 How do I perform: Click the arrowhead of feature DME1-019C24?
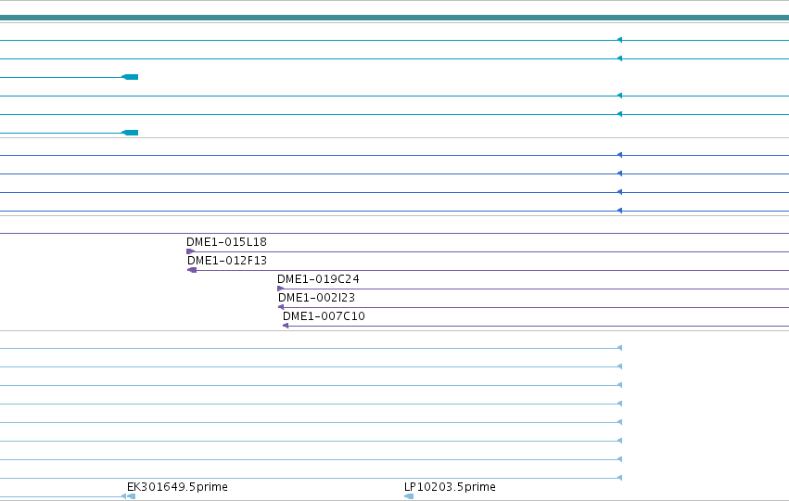pyautogui.click(x=280, y=289)
